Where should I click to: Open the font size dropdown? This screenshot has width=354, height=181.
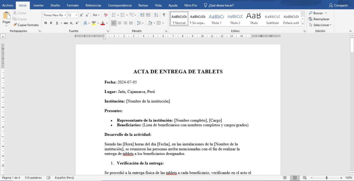(76, 15)
